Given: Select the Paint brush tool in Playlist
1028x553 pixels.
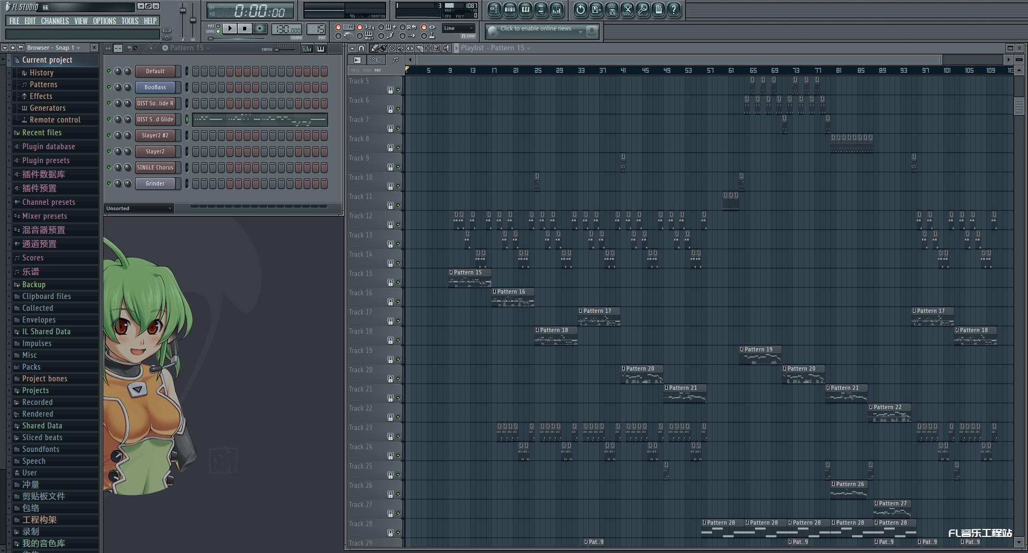Looking at the screenshot, I should tap(383, 48).
